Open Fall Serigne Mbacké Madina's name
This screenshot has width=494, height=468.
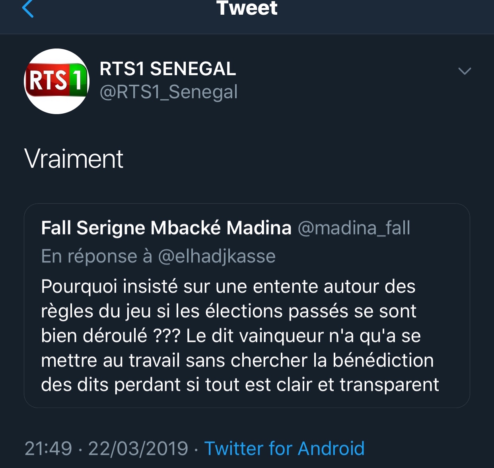pyautogui.click(x=166, y=228)
